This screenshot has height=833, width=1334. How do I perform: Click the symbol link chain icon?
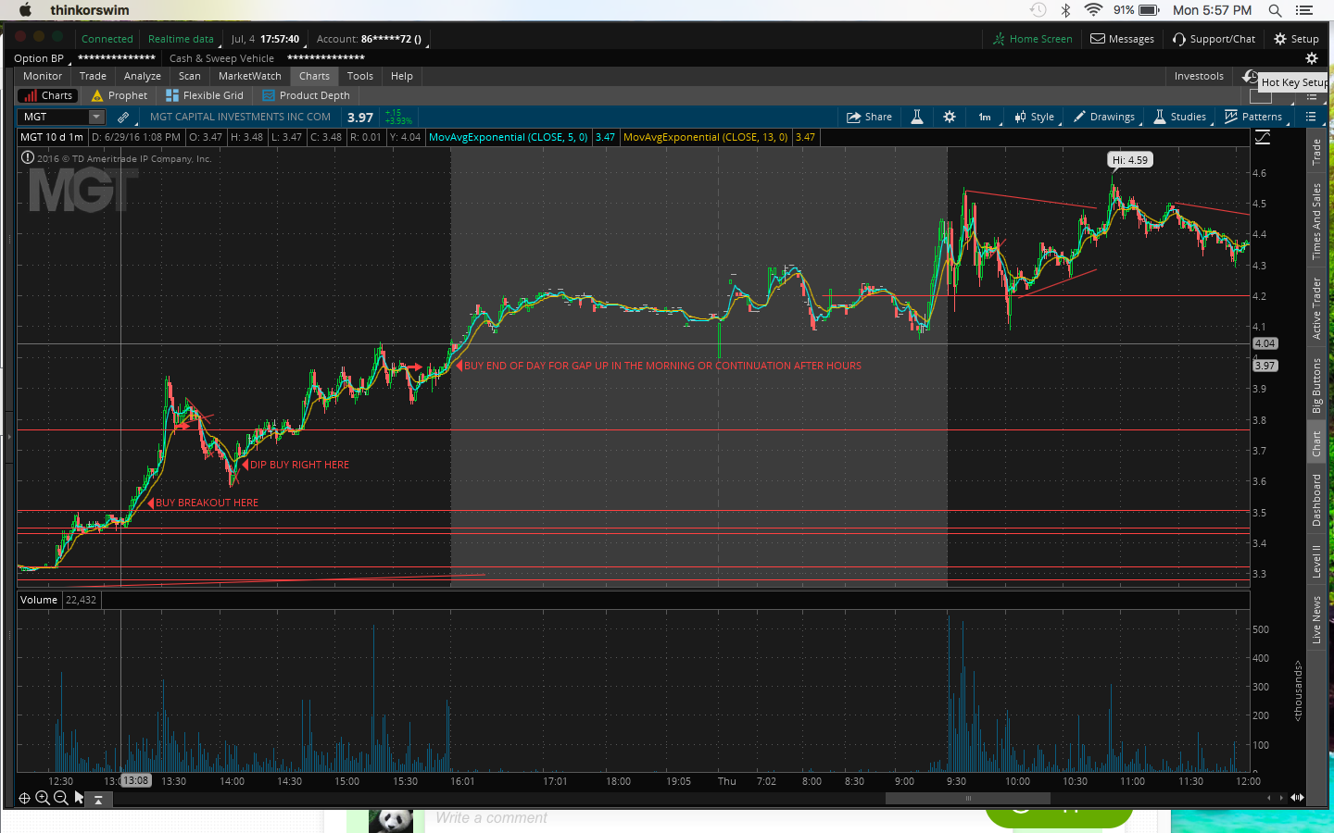[x=123, y=117]
